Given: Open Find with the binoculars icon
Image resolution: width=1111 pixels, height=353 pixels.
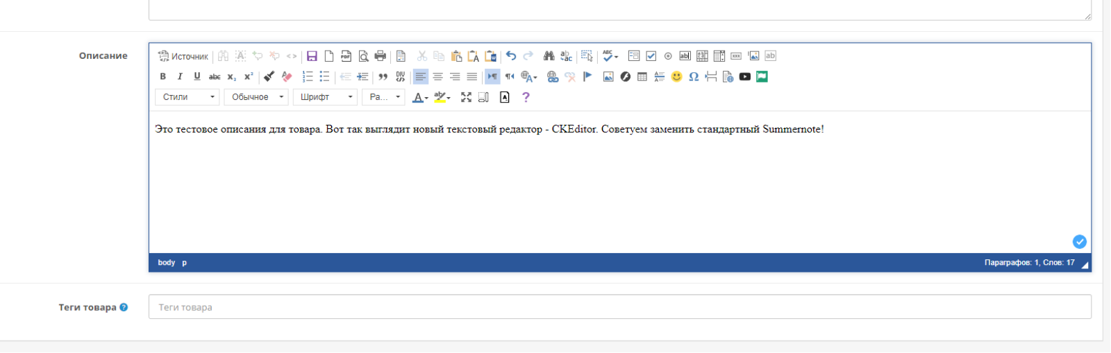Looking at the screenshot, I should pos(549,56).
